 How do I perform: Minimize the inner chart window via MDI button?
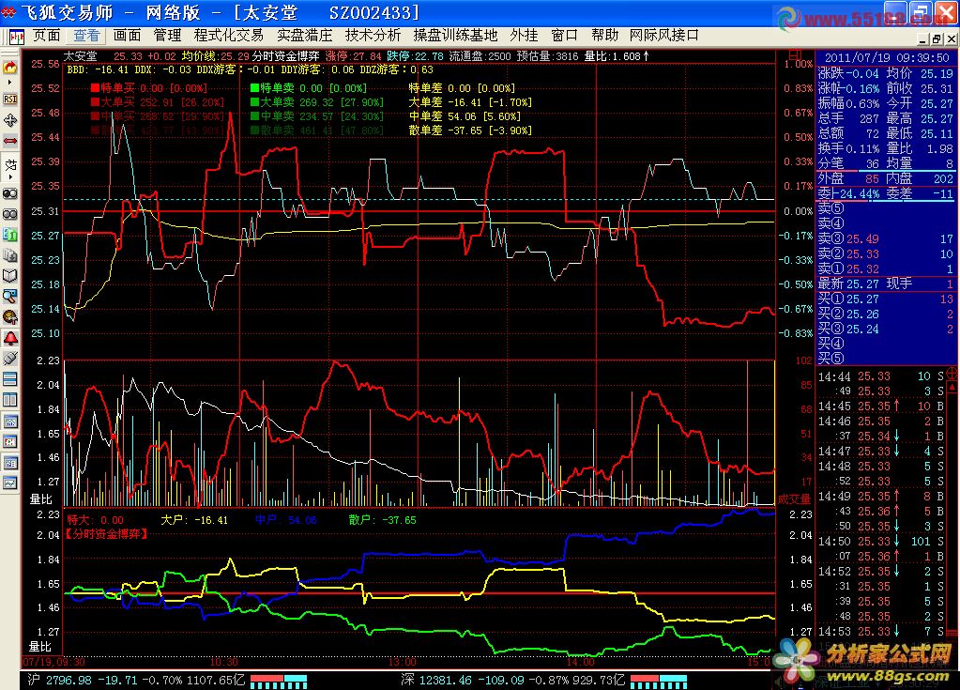click(923, 39)
